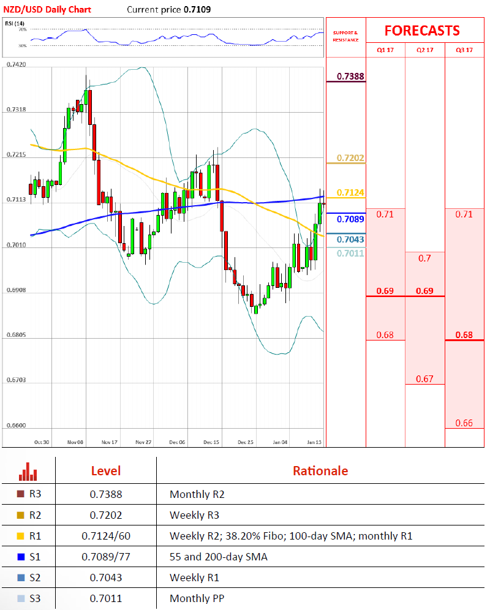Image resolution: width=490 pixels, height=610 pixels.
Task: Click the 0.7089/77 level cell in table
Action: [106, 557]
